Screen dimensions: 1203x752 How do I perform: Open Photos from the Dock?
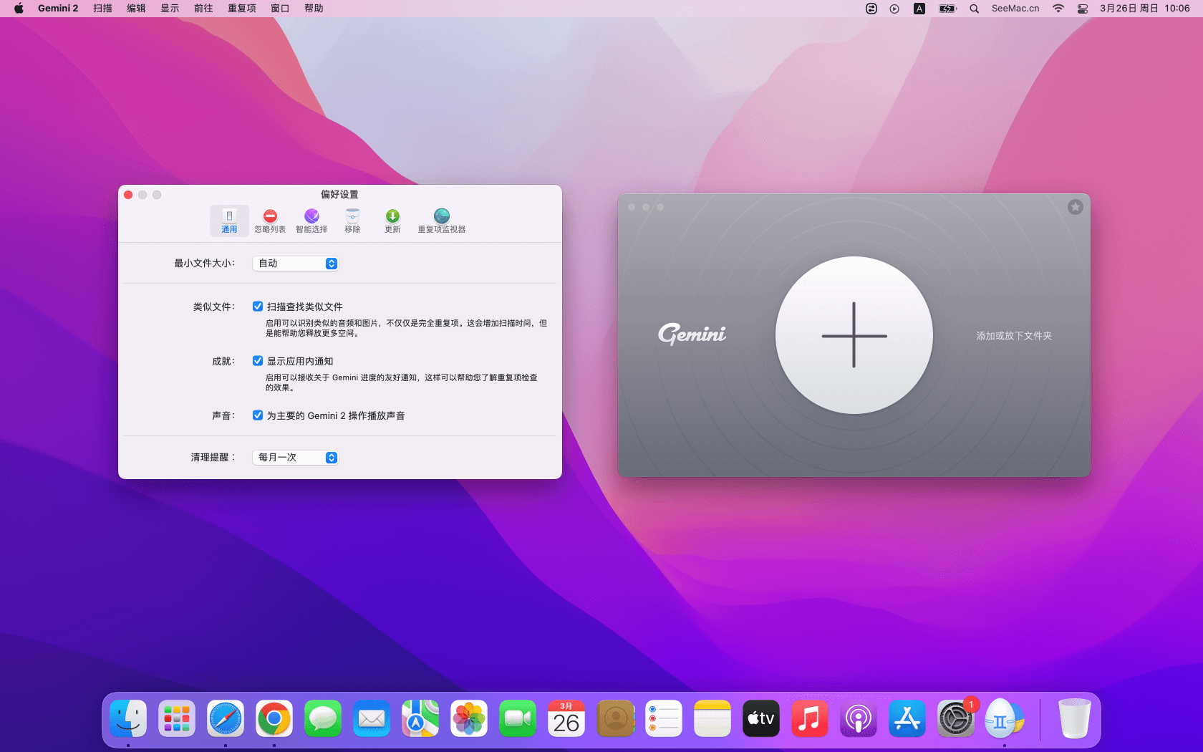[469, 718]
